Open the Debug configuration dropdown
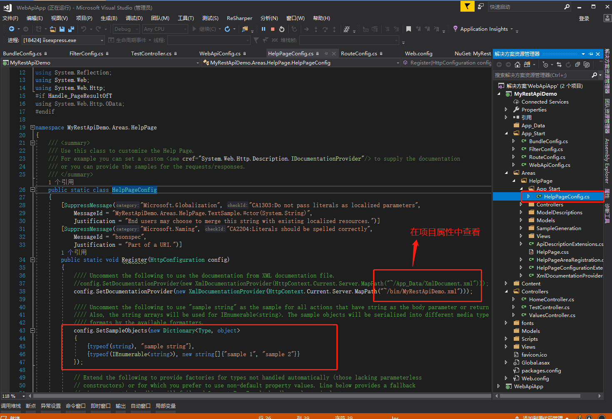 tap(126, 29)
